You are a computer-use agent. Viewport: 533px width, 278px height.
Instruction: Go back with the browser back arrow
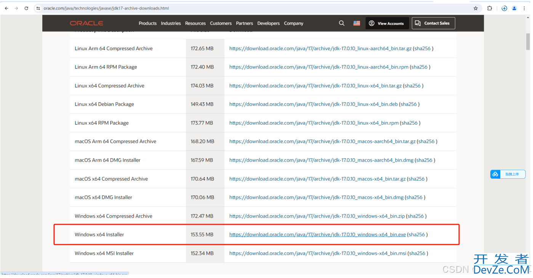(6, 8)
